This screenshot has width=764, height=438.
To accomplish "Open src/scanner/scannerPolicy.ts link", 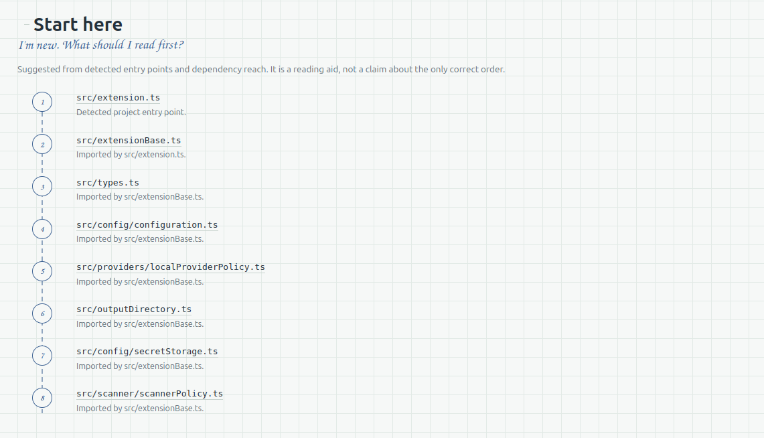I will (x=149, y=394).
